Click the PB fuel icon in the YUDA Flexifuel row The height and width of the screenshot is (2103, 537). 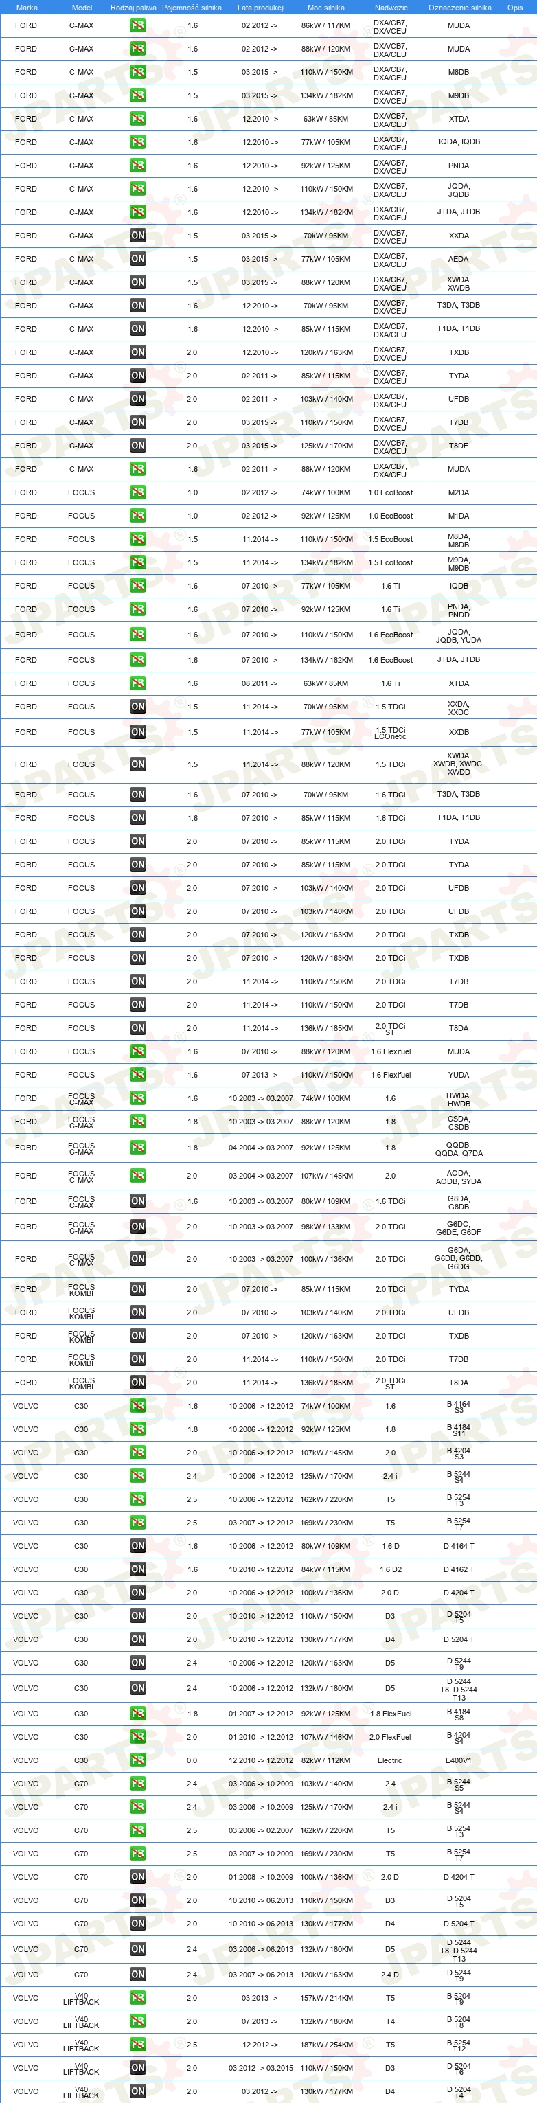point(138,1075)
